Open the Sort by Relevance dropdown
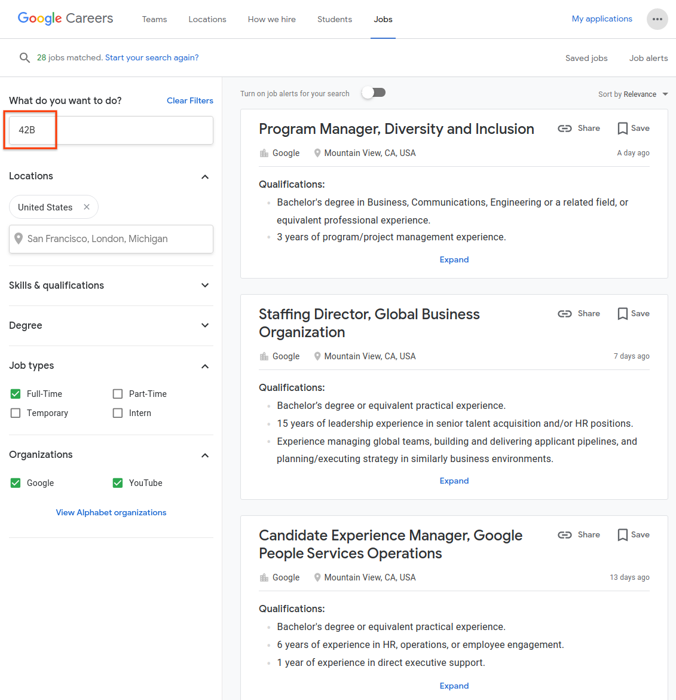Image resolution: width=676 pixels, height=700 pixels. click(x=632, y=94)
